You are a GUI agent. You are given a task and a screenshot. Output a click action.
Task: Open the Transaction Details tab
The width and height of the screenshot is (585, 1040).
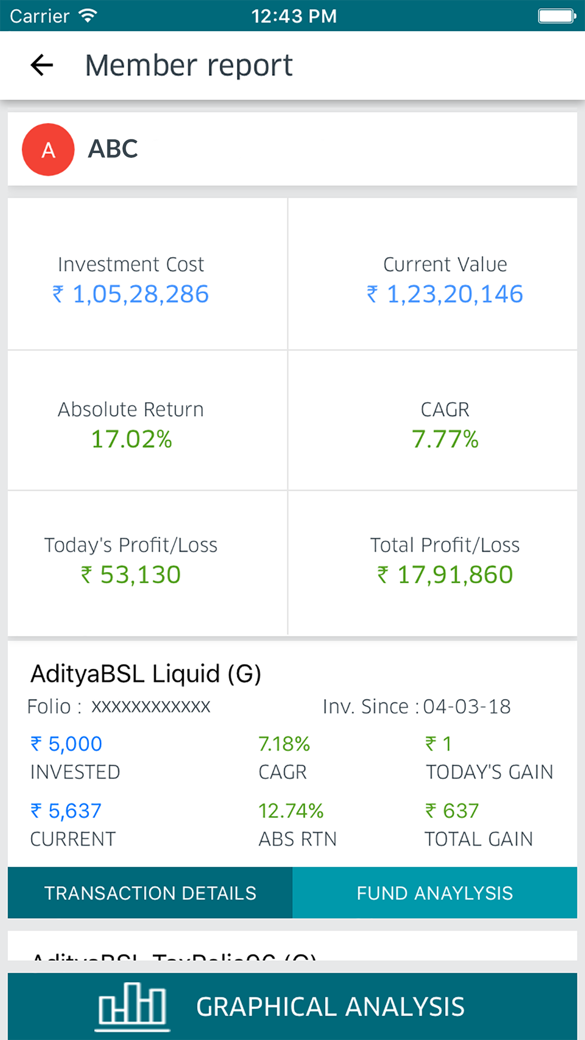150,893
